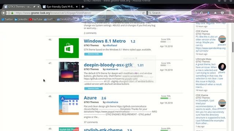
Task: Focus the Search box
Action: click(x=170, y=13)
